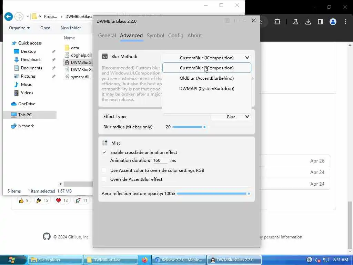The width and height of the screenshot is (353, 265).
Task: Open Videos in navigation pane
Action: (23, 92)
